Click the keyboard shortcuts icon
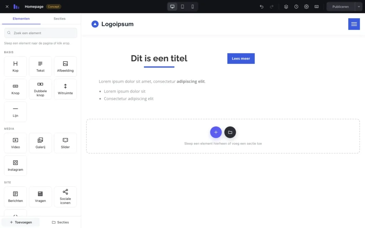This screenshot has width=365, height=228. (x=317, y=6)
